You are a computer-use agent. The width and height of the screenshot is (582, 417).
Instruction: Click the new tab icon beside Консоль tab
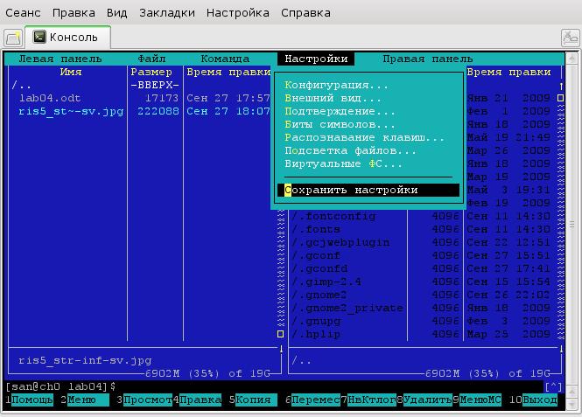tap(12, 38)
